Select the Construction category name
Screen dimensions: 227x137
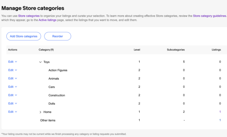pos(57,95)
